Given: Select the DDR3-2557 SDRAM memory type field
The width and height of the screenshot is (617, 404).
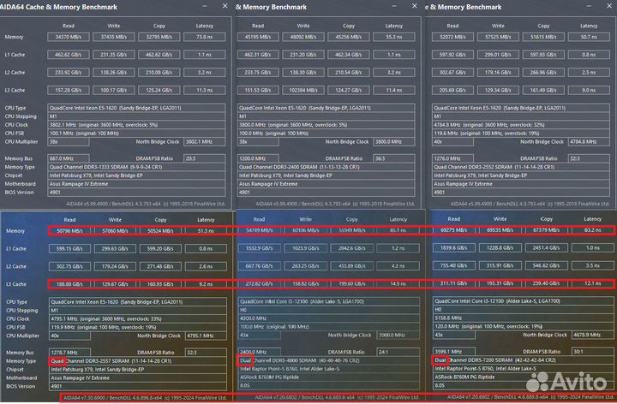Looking at the screenshot, I should pyautogui.click(x=138, y=360).
